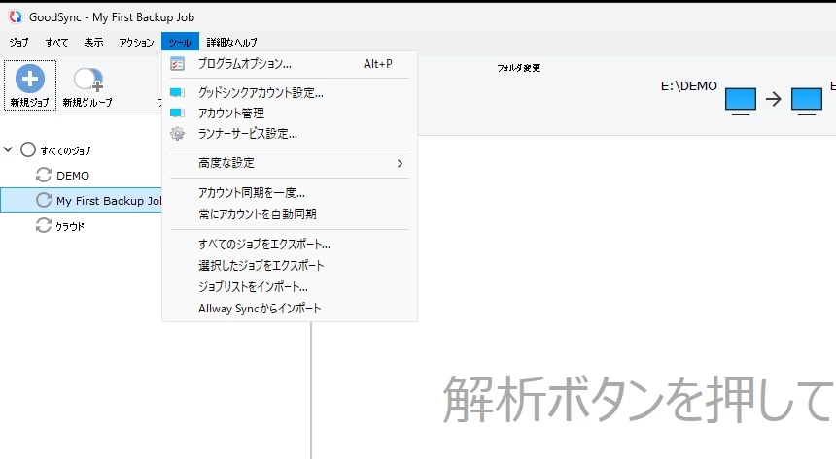Click the right-side destination computer icon

point(806,101)
